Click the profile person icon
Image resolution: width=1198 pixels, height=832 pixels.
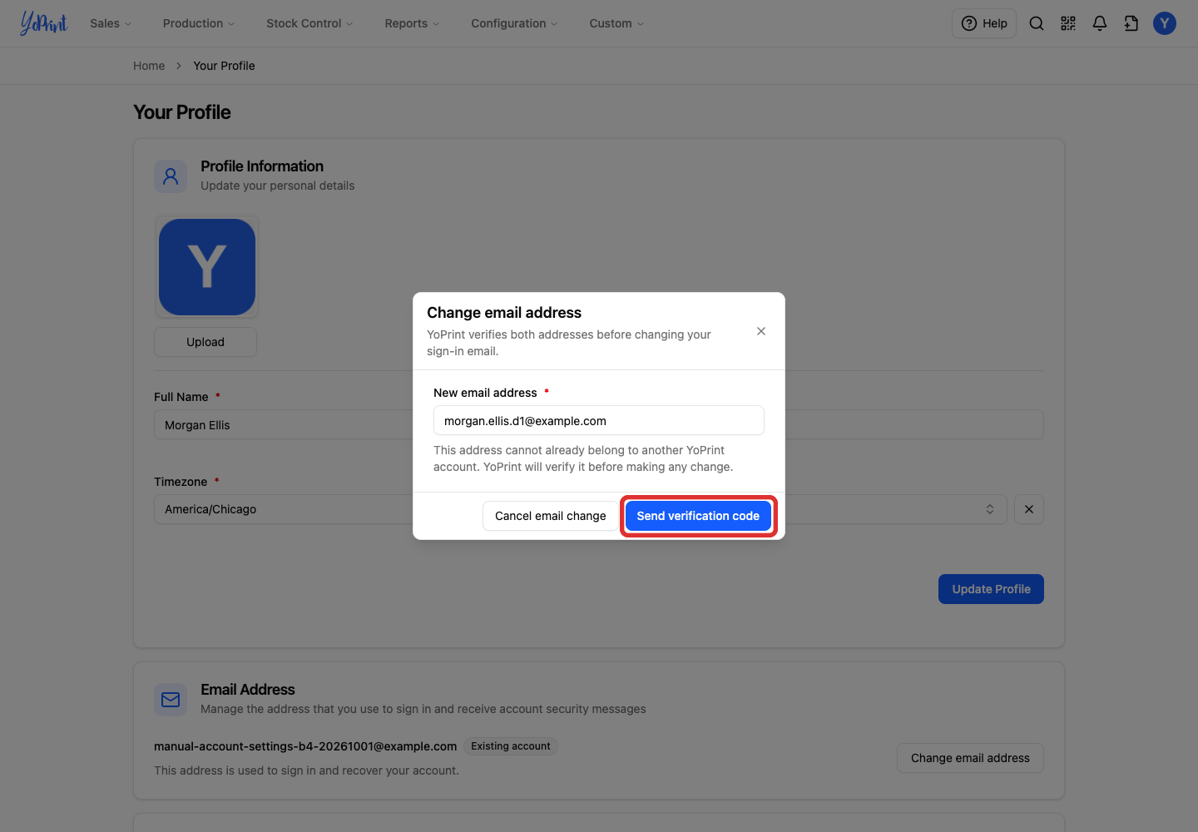pos(171,176)
